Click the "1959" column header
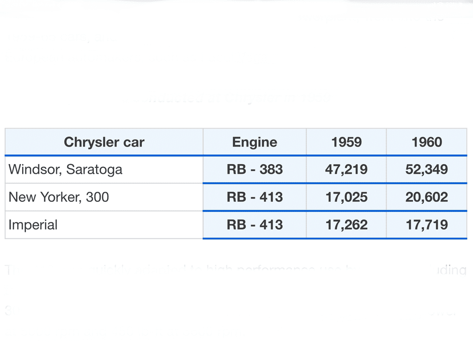This screenshot has width=473, height=354. point(346,142)
